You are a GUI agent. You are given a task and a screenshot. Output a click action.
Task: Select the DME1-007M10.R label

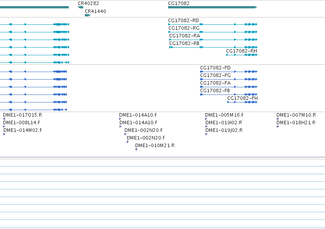296,115
